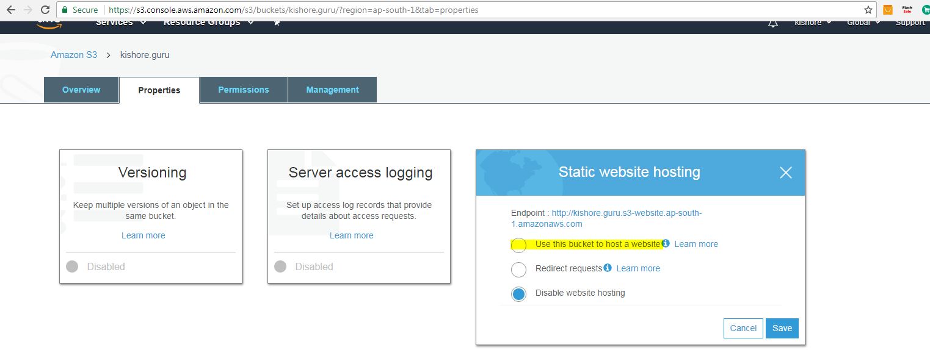
Task: Switch to the Permissions tab
Action: point(244,90)
